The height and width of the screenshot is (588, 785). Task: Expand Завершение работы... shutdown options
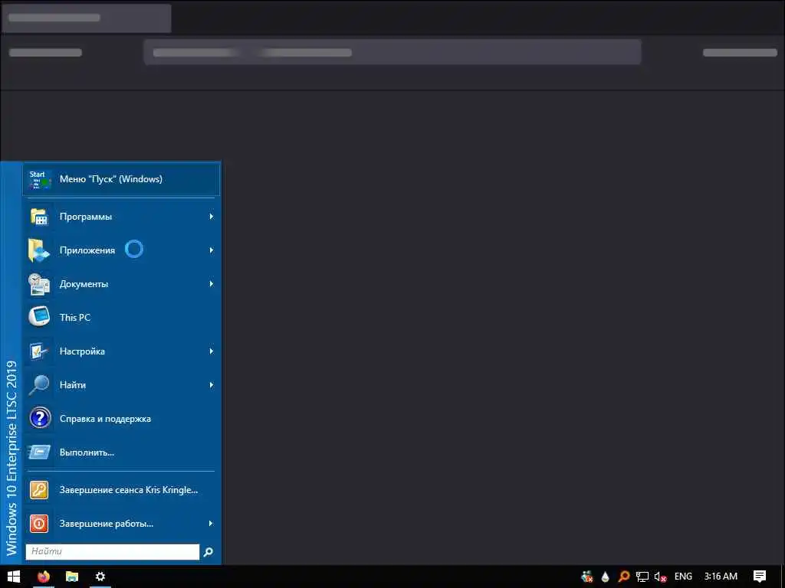pyautogui.click(x=121, y=524)
